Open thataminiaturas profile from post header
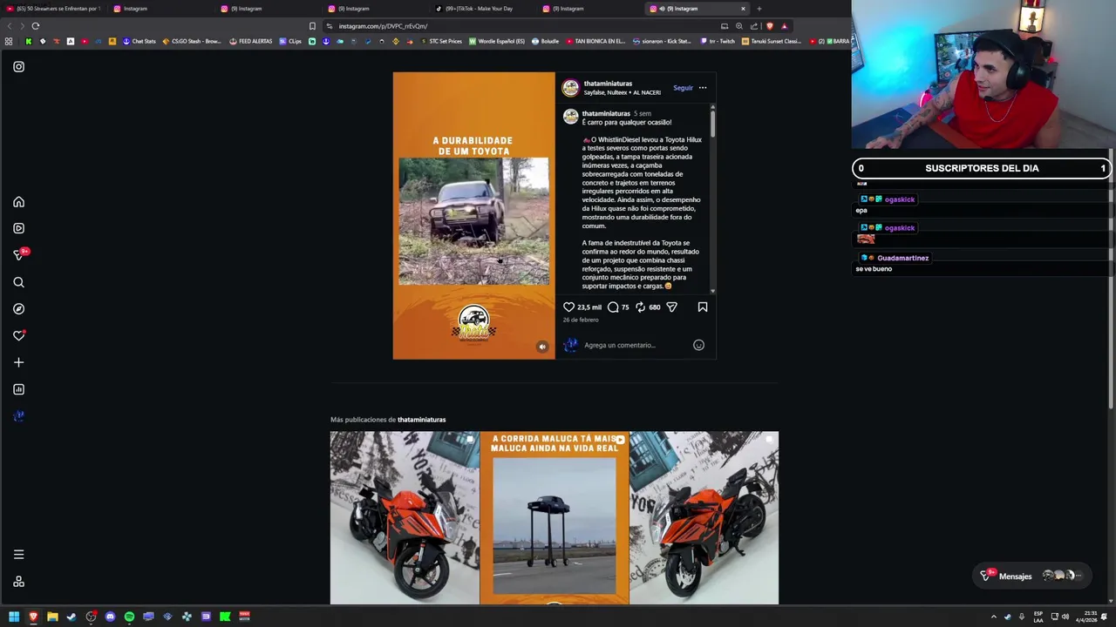1116x627 pixels. click(608, 84)
